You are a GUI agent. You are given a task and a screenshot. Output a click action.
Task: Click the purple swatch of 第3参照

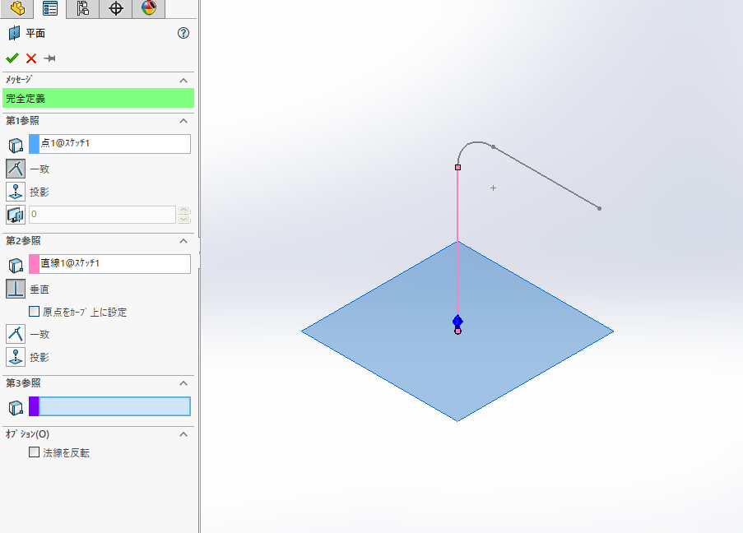point(34,406)
